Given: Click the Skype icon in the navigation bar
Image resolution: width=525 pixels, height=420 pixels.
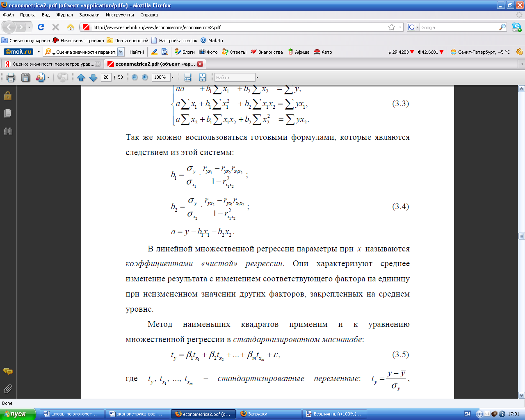Looking at the screenshot, I should [516, 27].
